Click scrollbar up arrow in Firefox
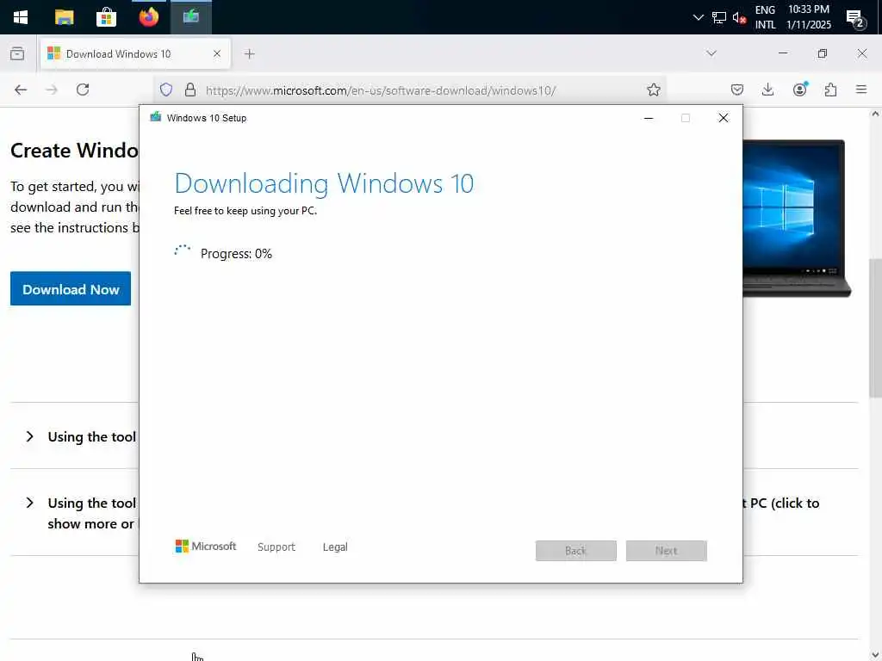882x661 pixels. (x=875, y=114)
